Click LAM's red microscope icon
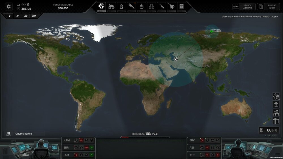283x159 pixels. 76,155
